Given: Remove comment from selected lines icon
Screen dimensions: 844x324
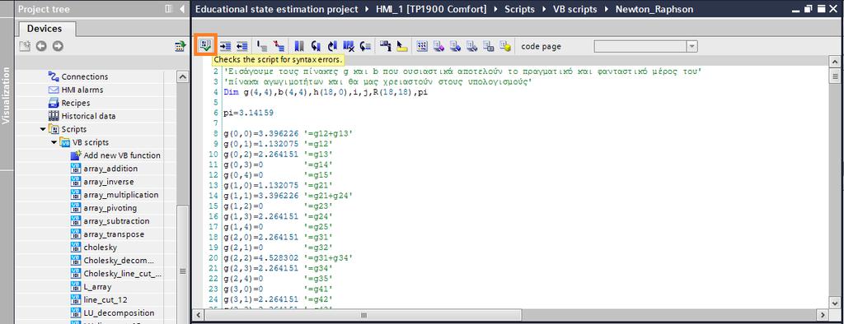Looking at the screenshot, I should click(279, 47).
